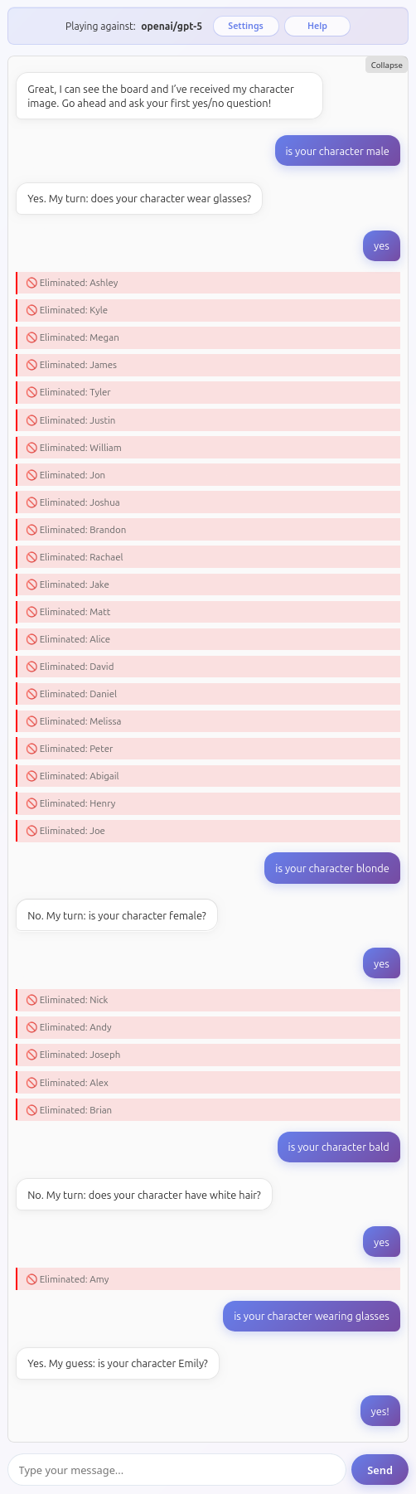Click the eliminated icon next to Amy
The image size is (416, 1494).
click(x=31, y=1279)
